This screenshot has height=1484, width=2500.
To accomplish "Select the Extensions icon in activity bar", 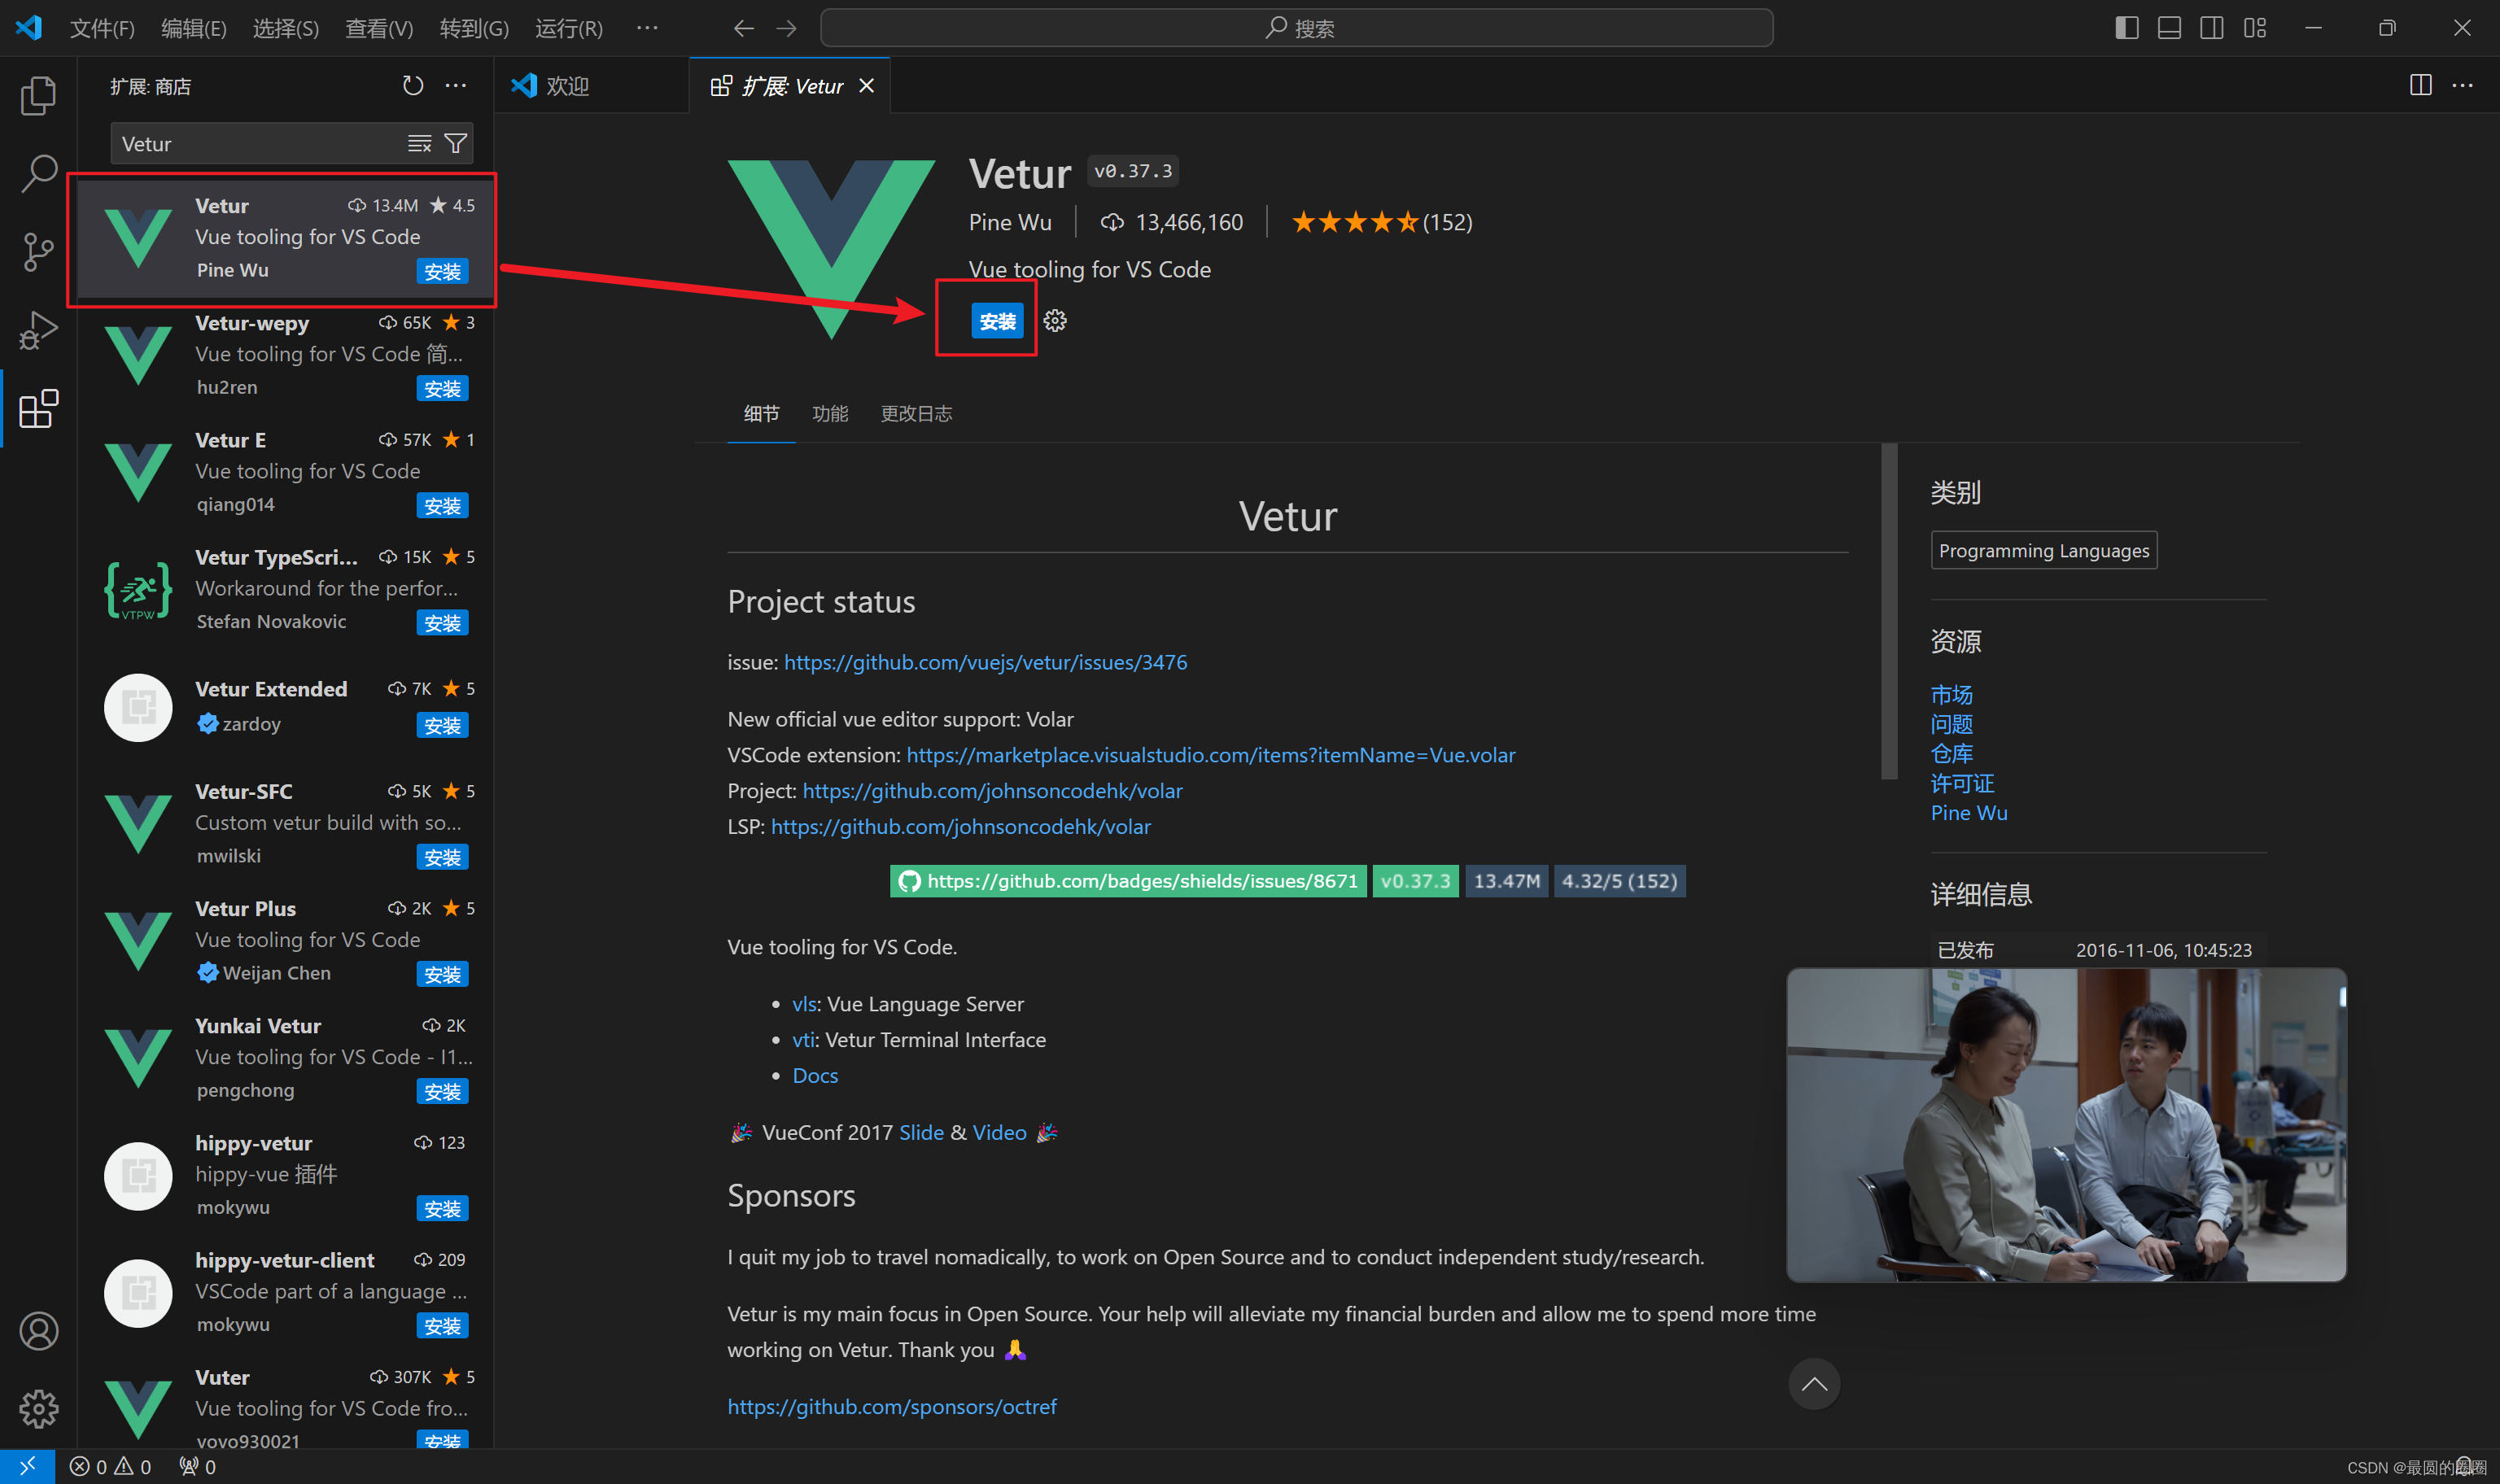I will click(x=38, y=409).
